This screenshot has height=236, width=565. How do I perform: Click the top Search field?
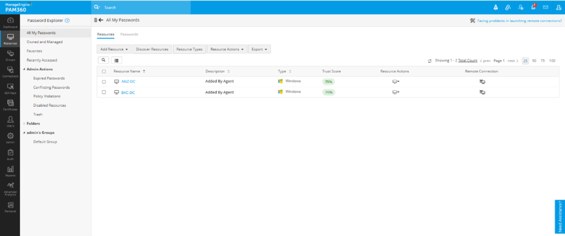click(143, 8)
